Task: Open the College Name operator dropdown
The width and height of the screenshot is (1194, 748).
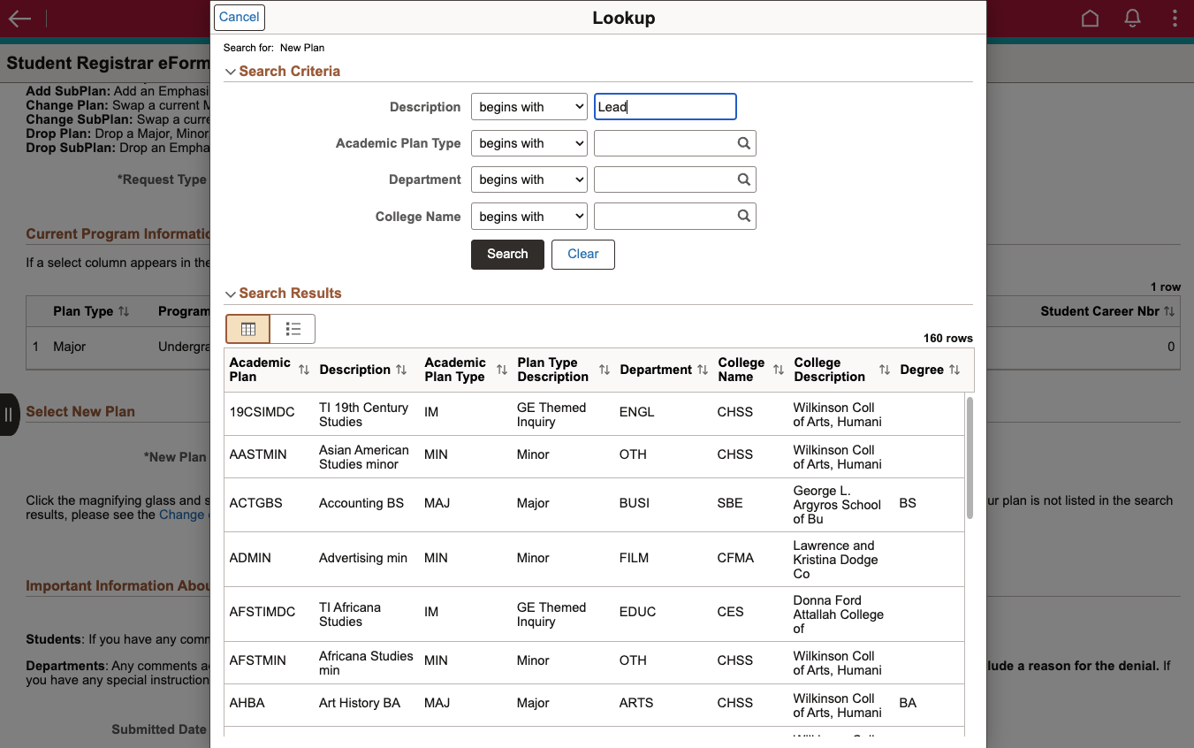Action: click(x=529, y=216)
